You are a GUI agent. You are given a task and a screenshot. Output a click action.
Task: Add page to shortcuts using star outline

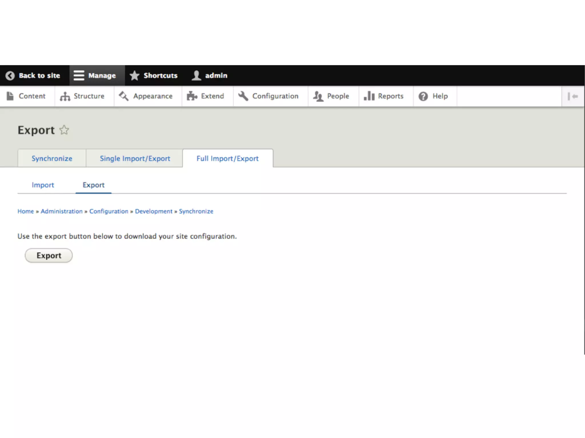click(x=64, y=130)
